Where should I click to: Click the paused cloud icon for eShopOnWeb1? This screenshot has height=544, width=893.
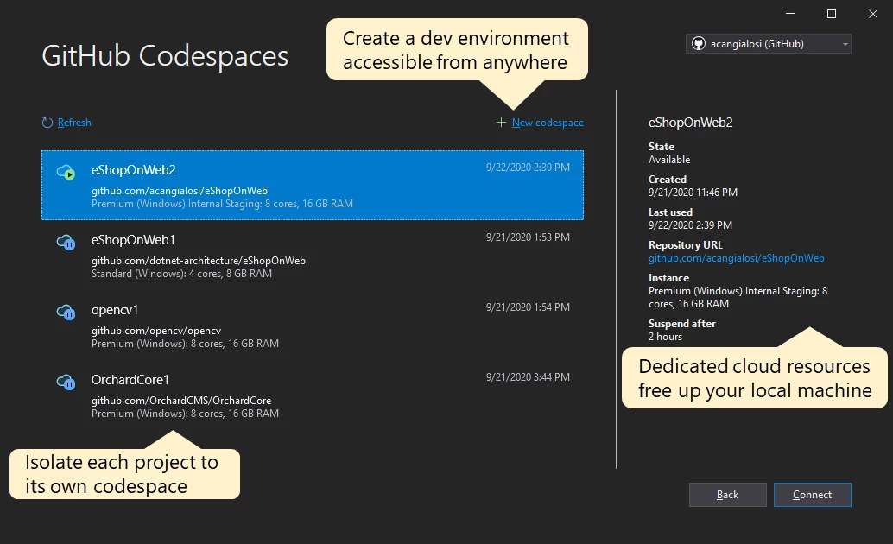pyautogui.click(x=66, y=243)
